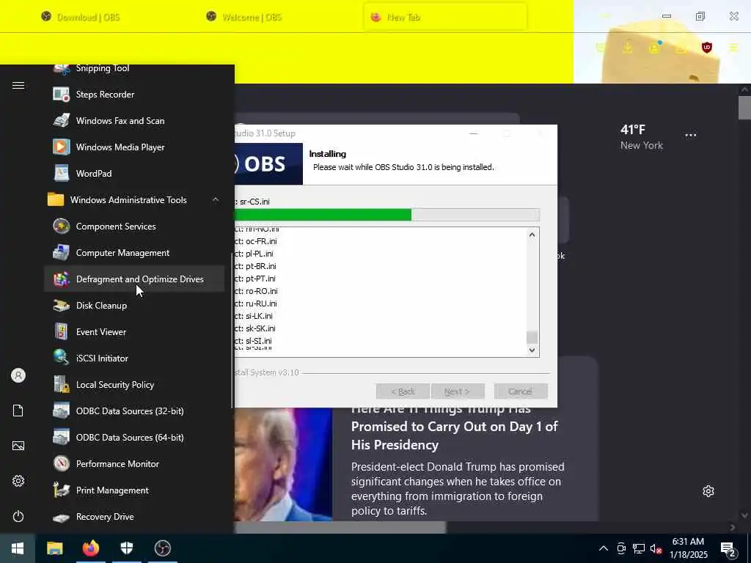Click Back button in OBS installer
751x563 pixels.
(403, 391)
